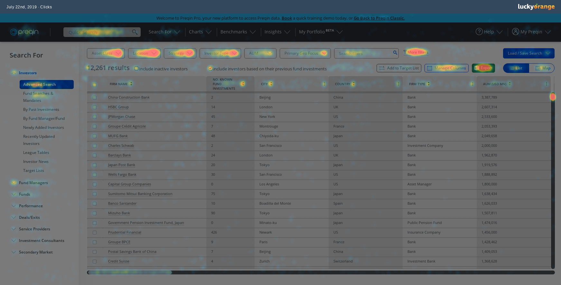Image resolution: width=561 pixels, height=285 pixels.
Task: Check the Charles Schwab row checkbox
Action: (x=94, y=146)
